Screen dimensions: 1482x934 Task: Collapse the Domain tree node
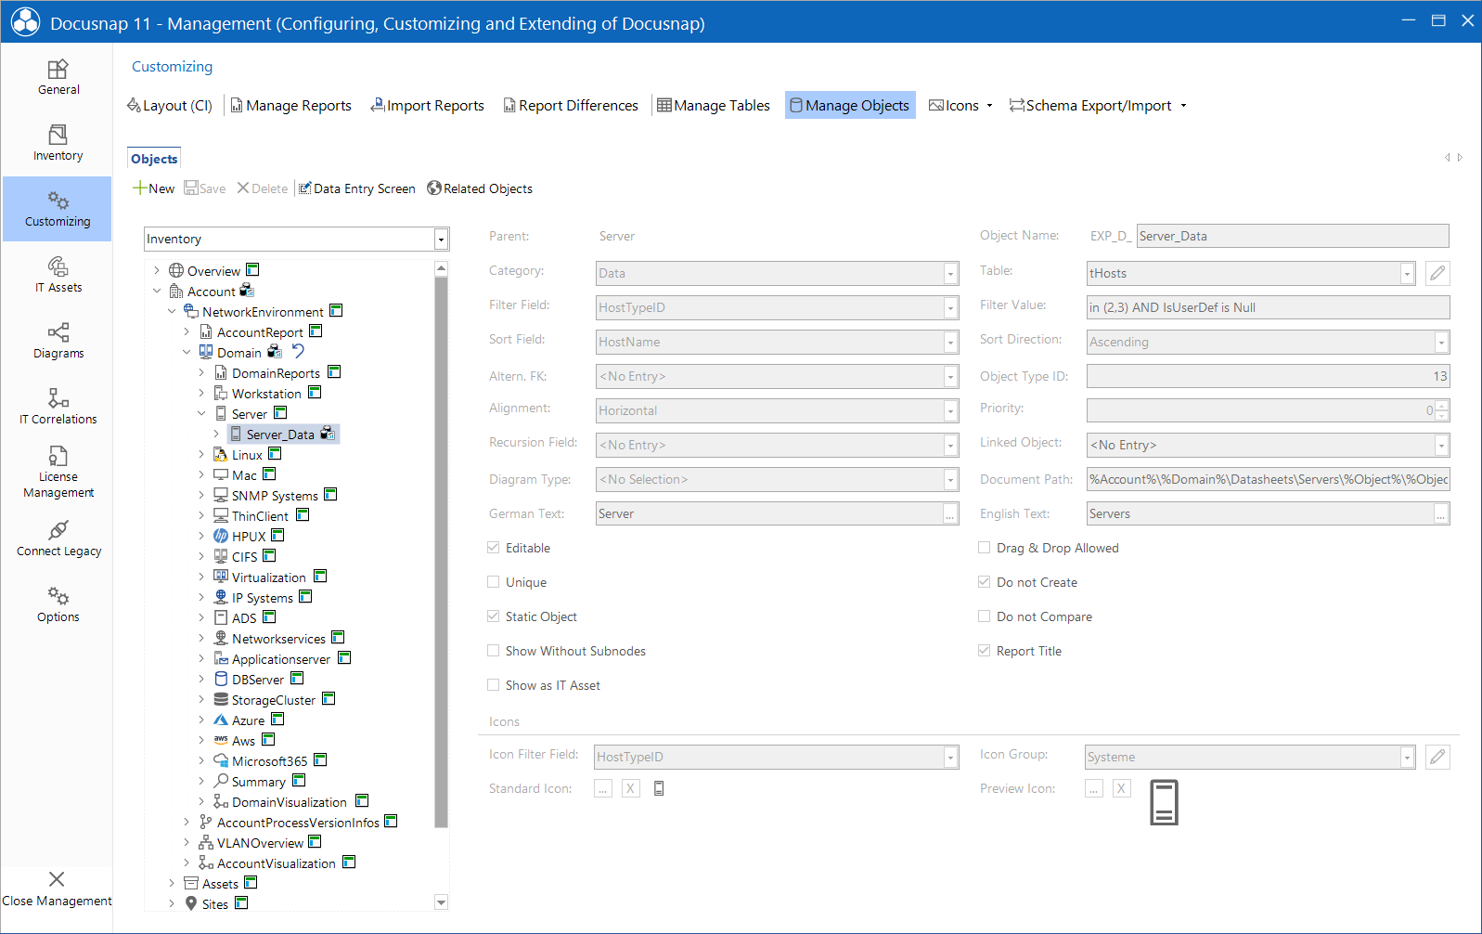pos(187,353)
